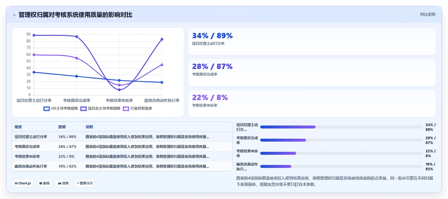Toggle 项目总主导考核规则 legend item

[100, 108]
